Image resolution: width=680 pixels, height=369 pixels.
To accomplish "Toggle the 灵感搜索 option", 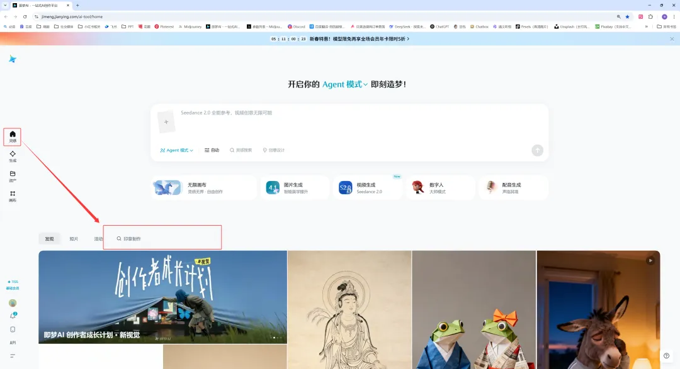I will coord(241,150).
